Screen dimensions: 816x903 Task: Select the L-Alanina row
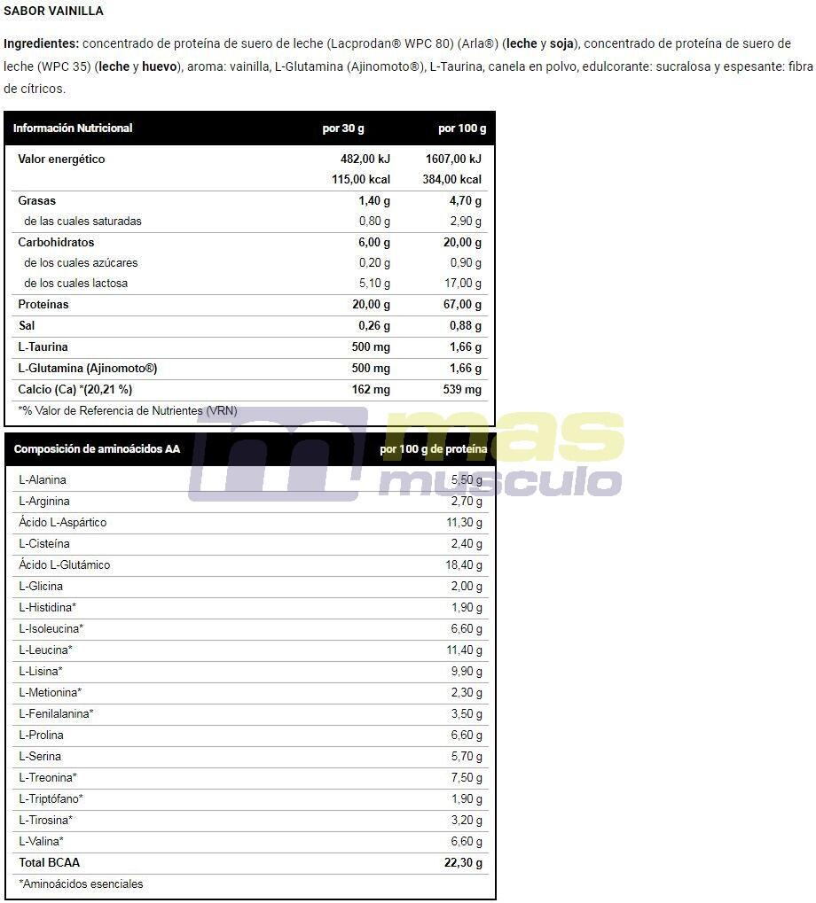click(x=249, y=479)
